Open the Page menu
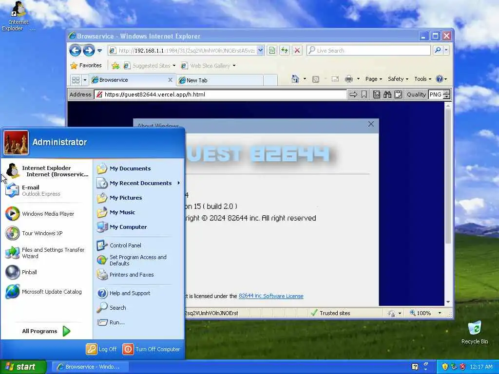499x374 pixels. (374, 79)
